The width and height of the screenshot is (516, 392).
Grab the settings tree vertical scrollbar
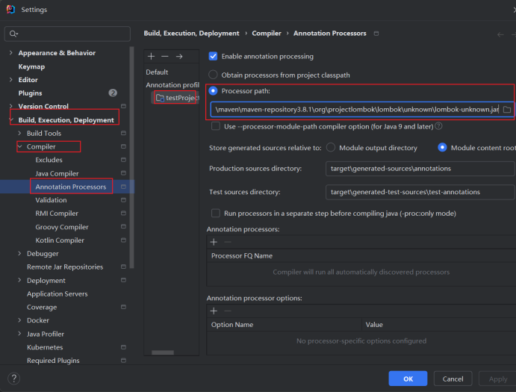131,158
